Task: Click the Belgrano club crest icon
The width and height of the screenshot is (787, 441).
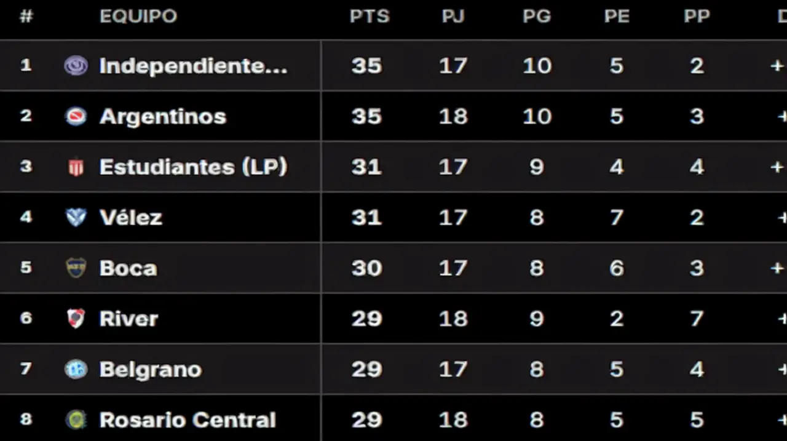Action: click(x=76, y=369)
